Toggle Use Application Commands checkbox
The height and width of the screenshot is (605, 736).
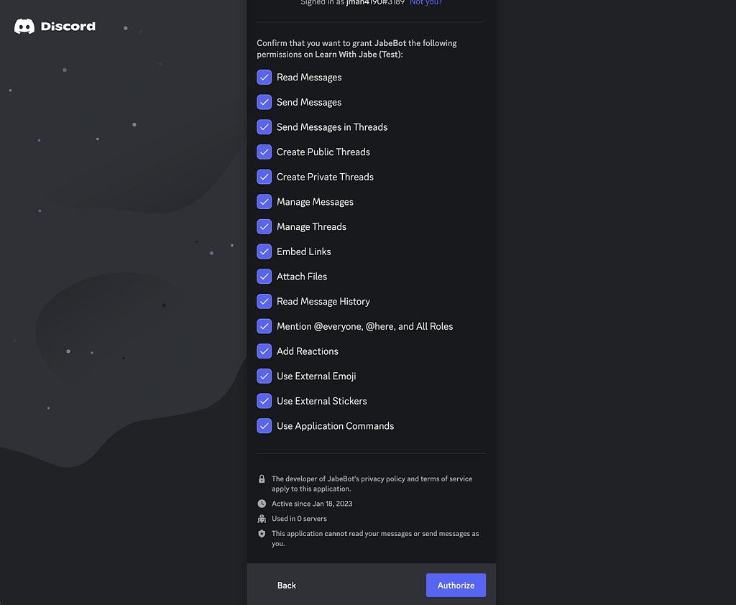[264, 425]
